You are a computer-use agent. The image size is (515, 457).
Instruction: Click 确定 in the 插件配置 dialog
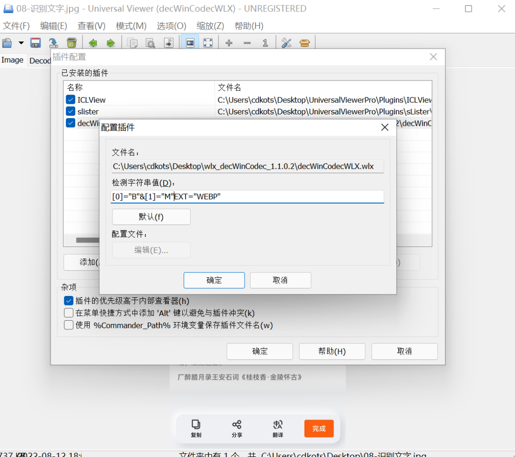[260, 351]
